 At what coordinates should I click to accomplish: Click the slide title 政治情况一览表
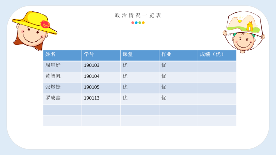click(138, 15)
